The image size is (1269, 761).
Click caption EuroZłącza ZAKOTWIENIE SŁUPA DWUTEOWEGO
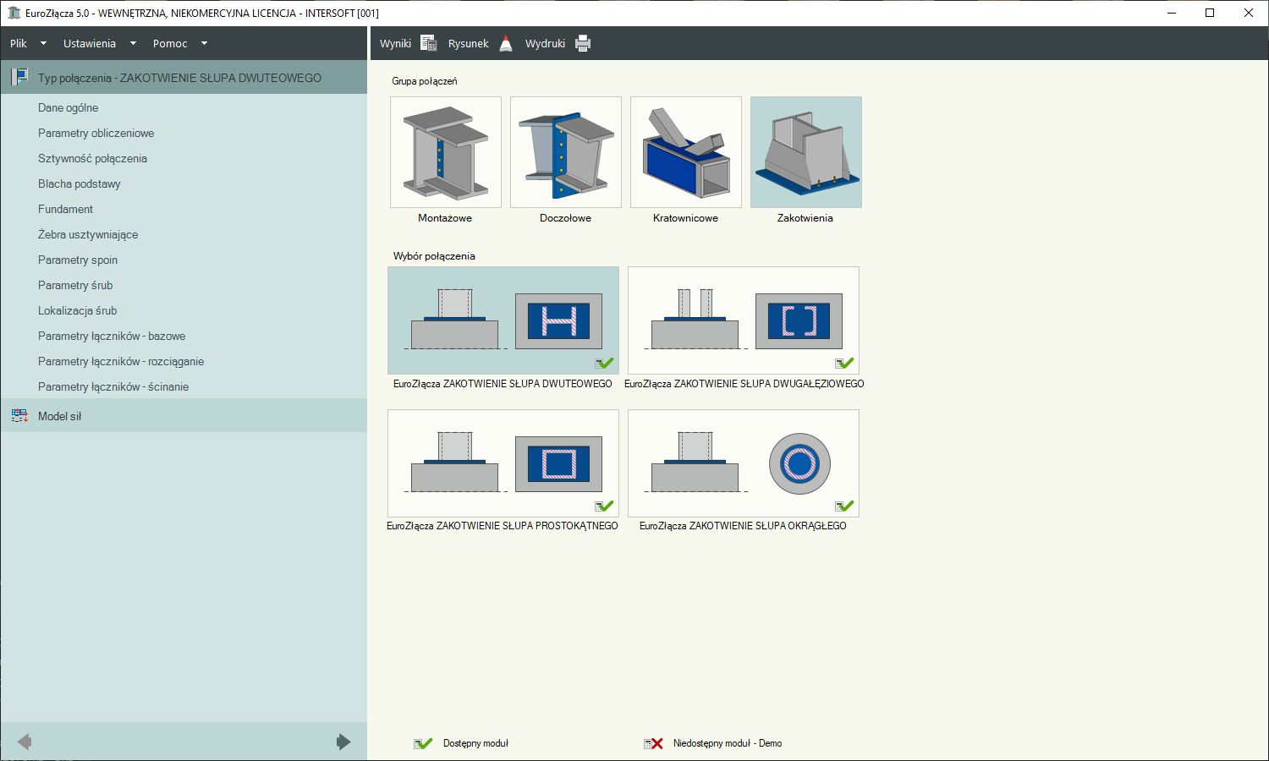point(503,384)
